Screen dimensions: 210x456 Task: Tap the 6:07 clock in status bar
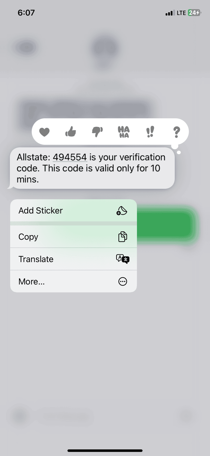26,13
